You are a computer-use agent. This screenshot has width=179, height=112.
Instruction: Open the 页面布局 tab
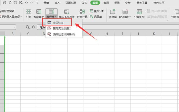tap(71, 3)
